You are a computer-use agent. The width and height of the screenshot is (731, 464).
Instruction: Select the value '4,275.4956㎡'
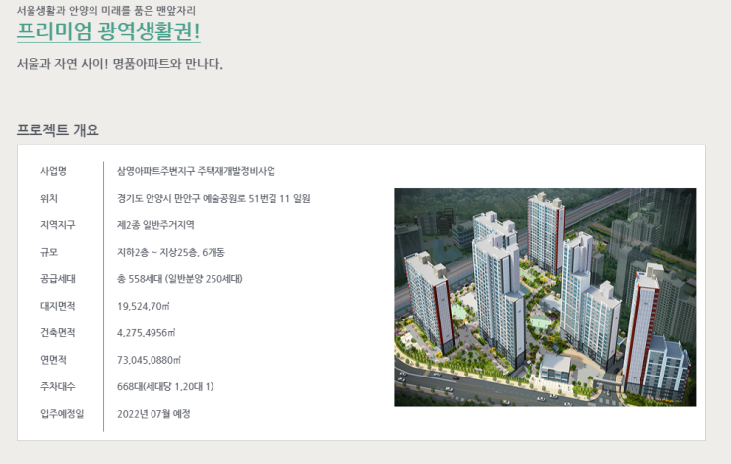tap(147, 333)
